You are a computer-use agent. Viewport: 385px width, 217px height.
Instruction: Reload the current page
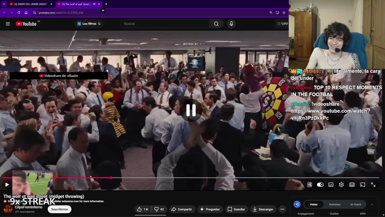[x=19, y=13]
